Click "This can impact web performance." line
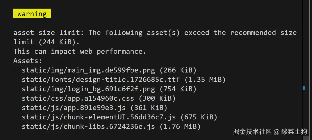The height and width of the screenshot is (140, 312). coord(80,51)
